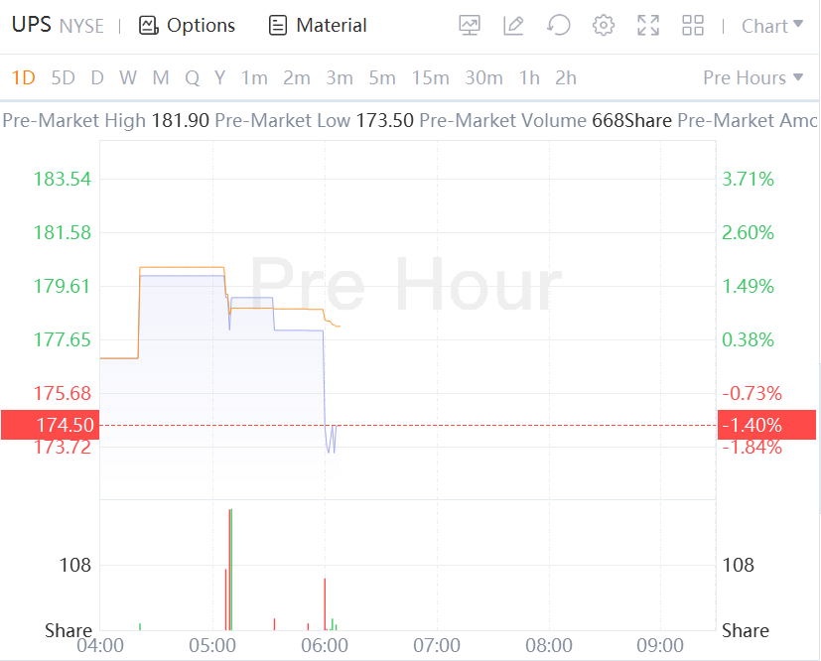The height and width of the screenshot is (661, 821).
Task: Click the UPS ticker symbol
Action: (31, 25)
